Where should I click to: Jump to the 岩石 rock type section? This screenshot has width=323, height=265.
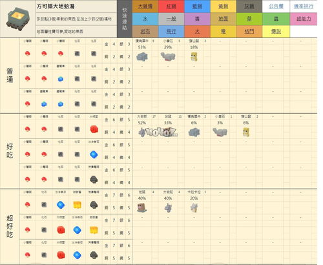coord(145,32)
